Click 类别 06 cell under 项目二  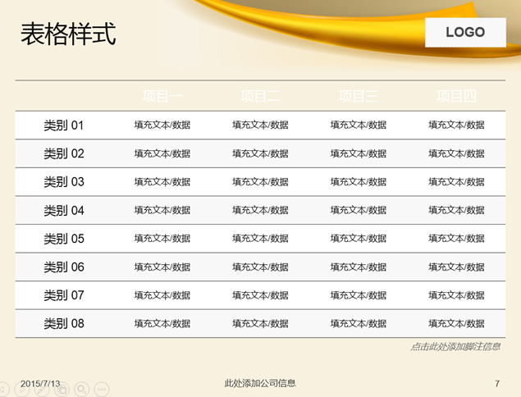[260, 267]
